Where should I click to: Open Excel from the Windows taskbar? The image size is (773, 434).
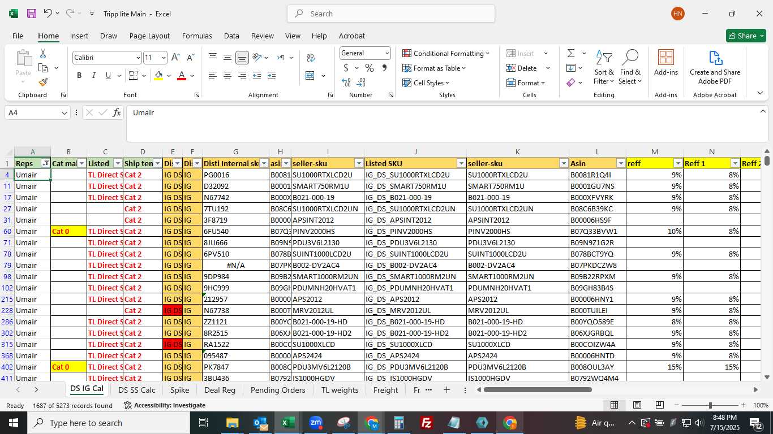[288, 423]
